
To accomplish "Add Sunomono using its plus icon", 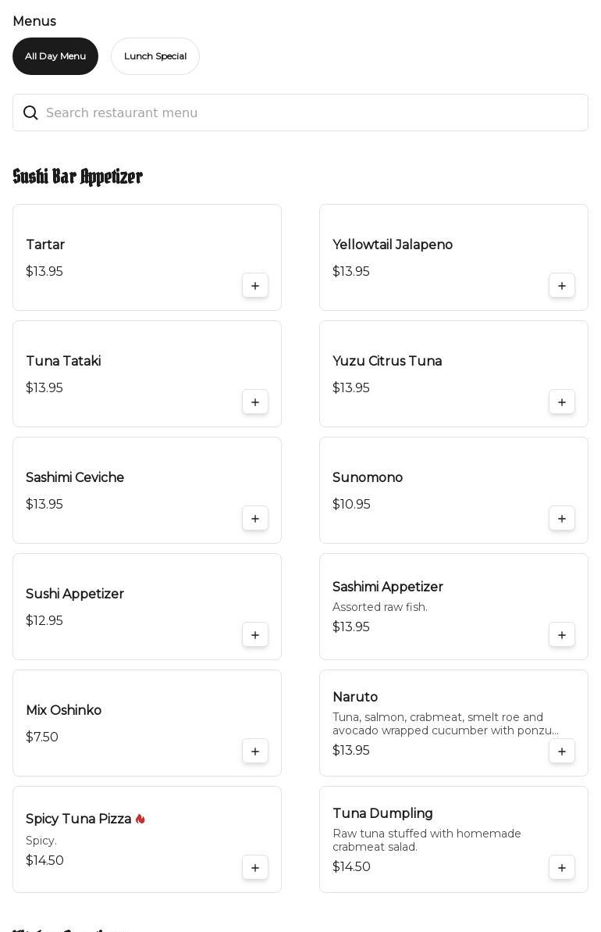I will pyautogui.click(x=562, y=519).
